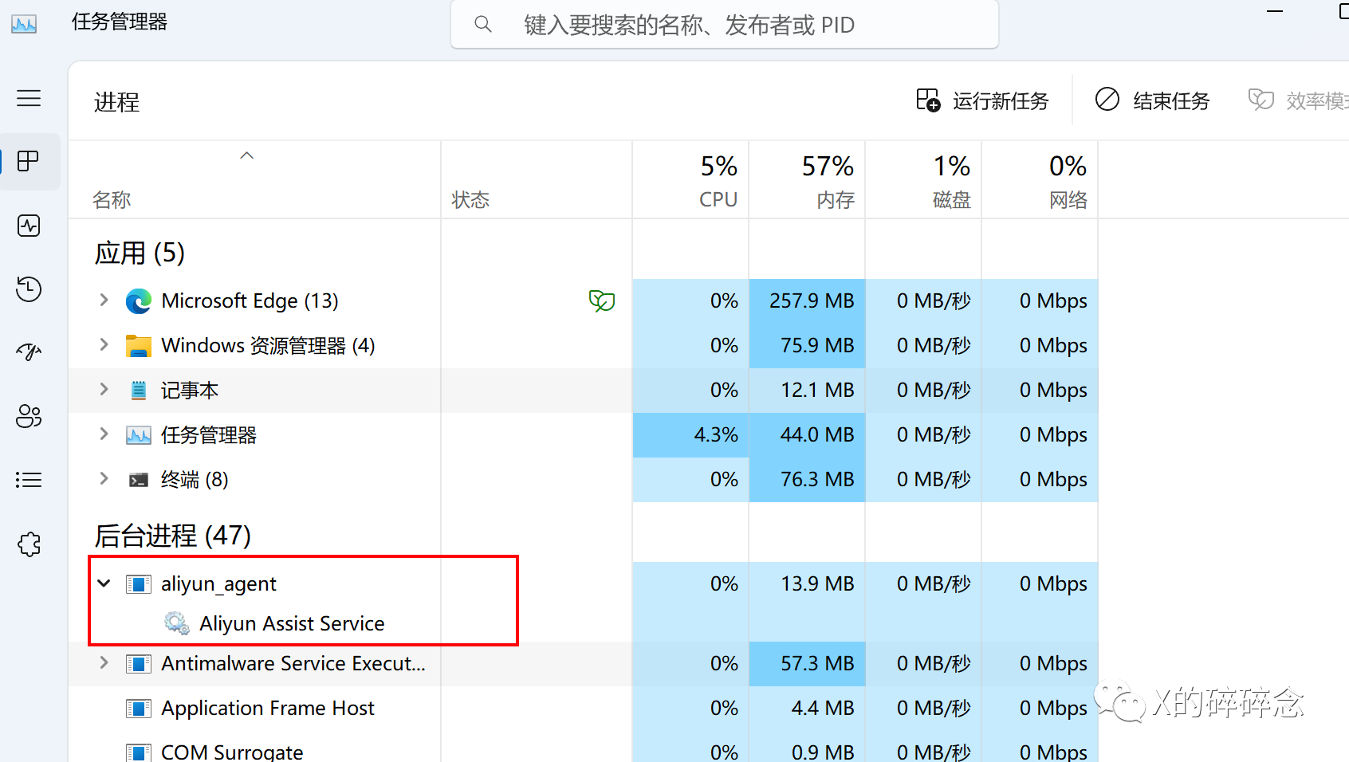Collapse the aliyun_agent process group
The image size is (1349, 762).
click(104, 583)
